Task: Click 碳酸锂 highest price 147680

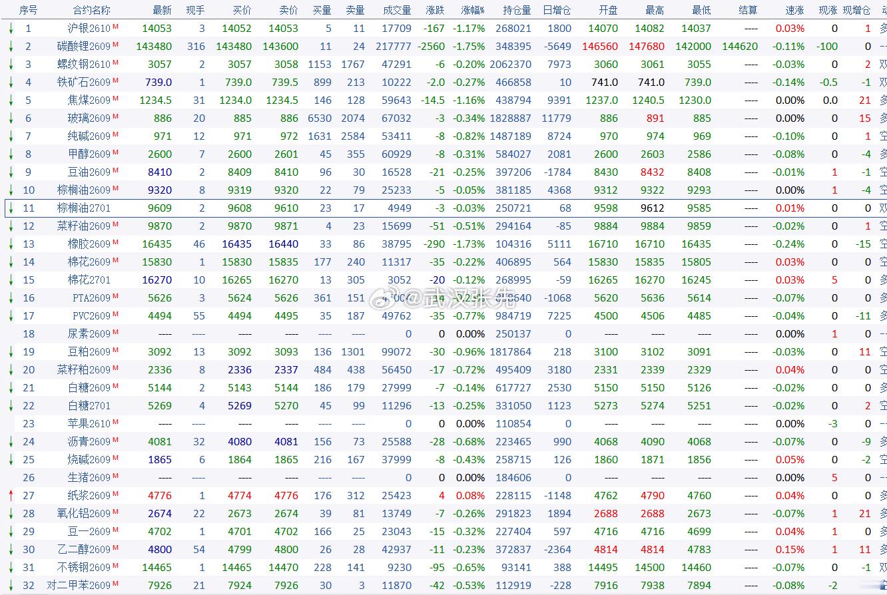Action: [x=647, y=46]
